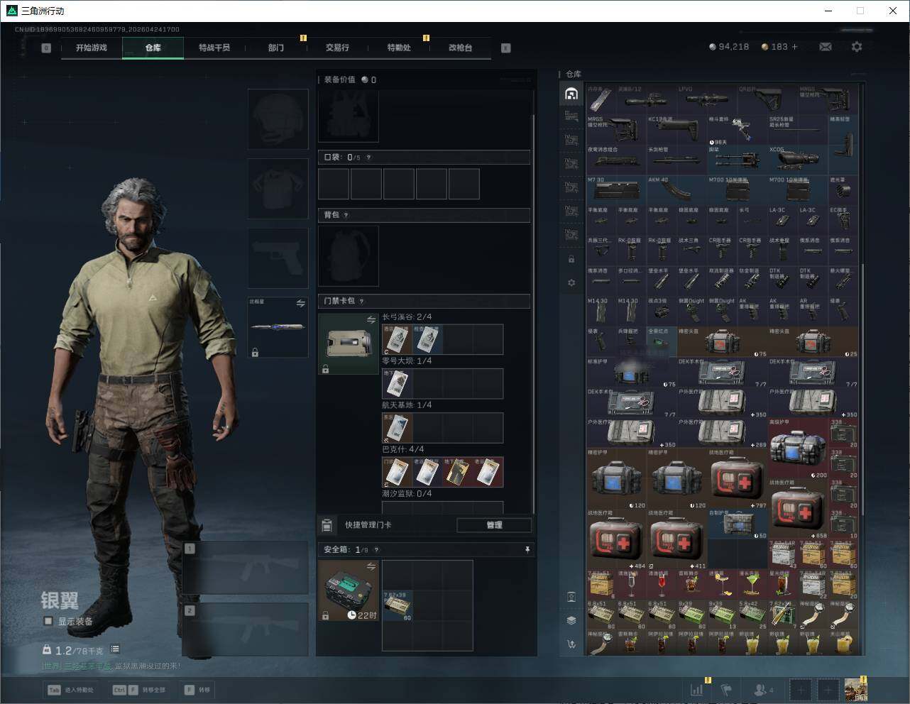Select the 7.62x39 ammo in safe box
This screenshot has width=910, height=704.
click(x=398, y=606)
